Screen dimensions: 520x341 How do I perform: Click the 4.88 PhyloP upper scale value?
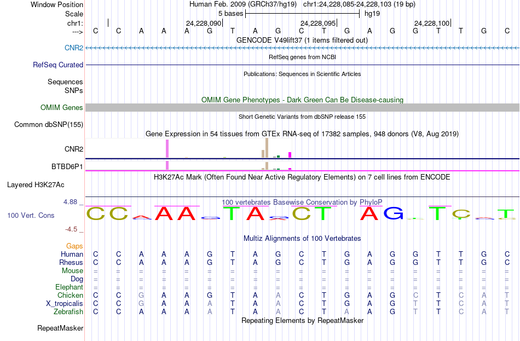[70, 201]
